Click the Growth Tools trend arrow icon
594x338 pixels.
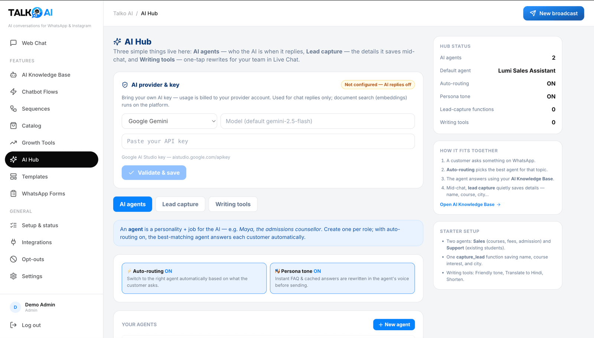(13, 143)
